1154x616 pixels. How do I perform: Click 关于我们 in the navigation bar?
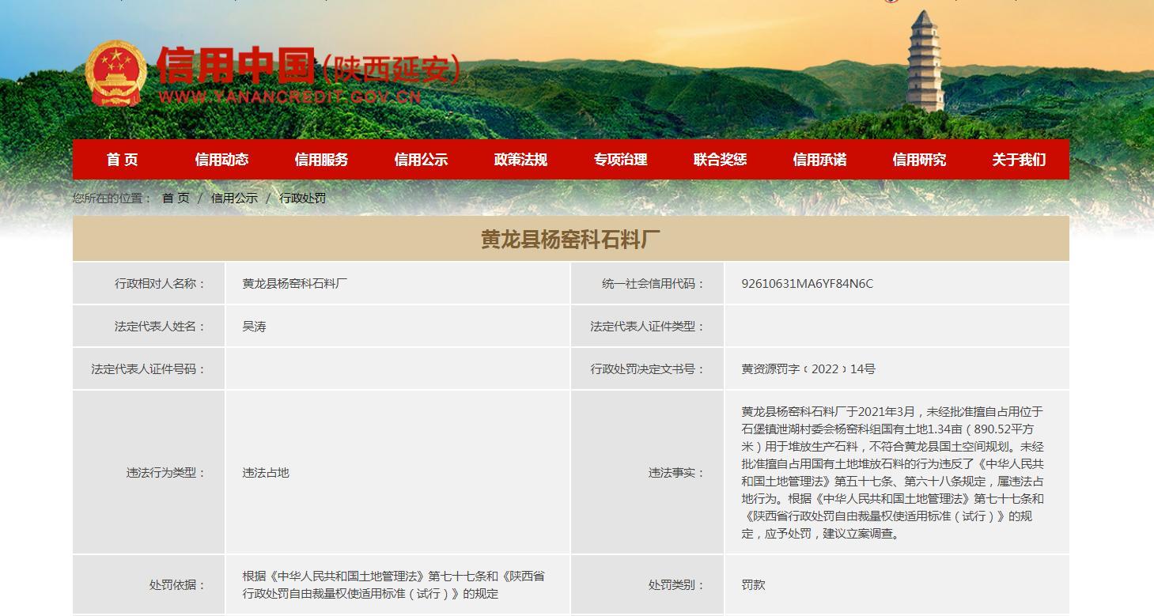pyautogui.click(x=1019, y=160)
